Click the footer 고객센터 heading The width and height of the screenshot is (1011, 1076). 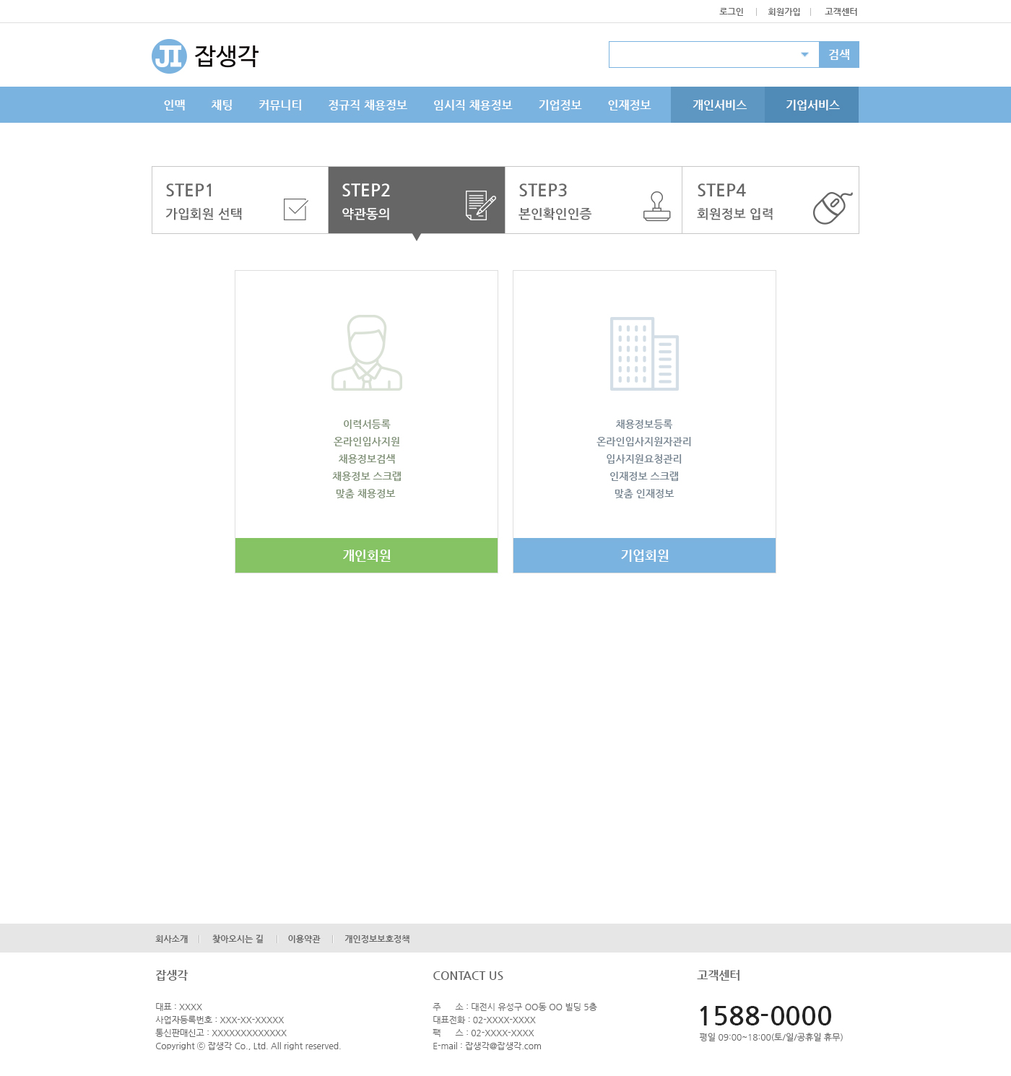[719, 975]
